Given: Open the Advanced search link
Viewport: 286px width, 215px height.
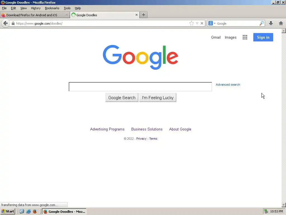Looking at the screenshot, I should tap(228, 85).
